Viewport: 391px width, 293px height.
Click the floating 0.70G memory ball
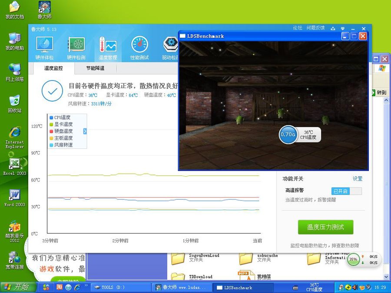pos(288,135)
